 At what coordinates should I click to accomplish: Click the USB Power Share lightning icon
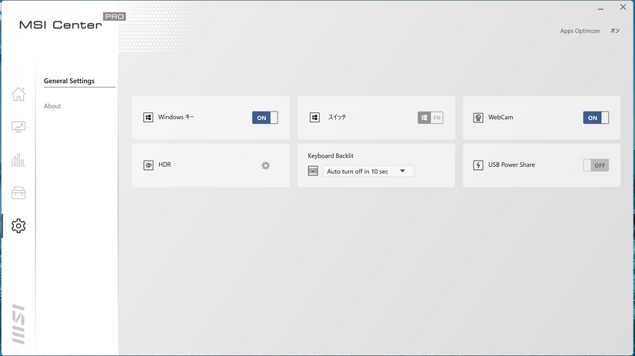click(x=478, y=165)
